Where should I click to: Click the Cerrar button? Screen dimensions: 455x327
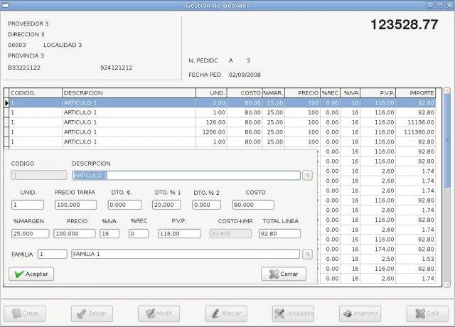point(284,274)
